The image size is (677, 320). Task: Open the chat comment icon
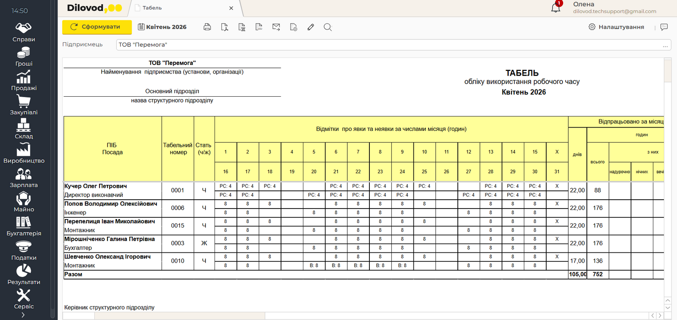664,27
